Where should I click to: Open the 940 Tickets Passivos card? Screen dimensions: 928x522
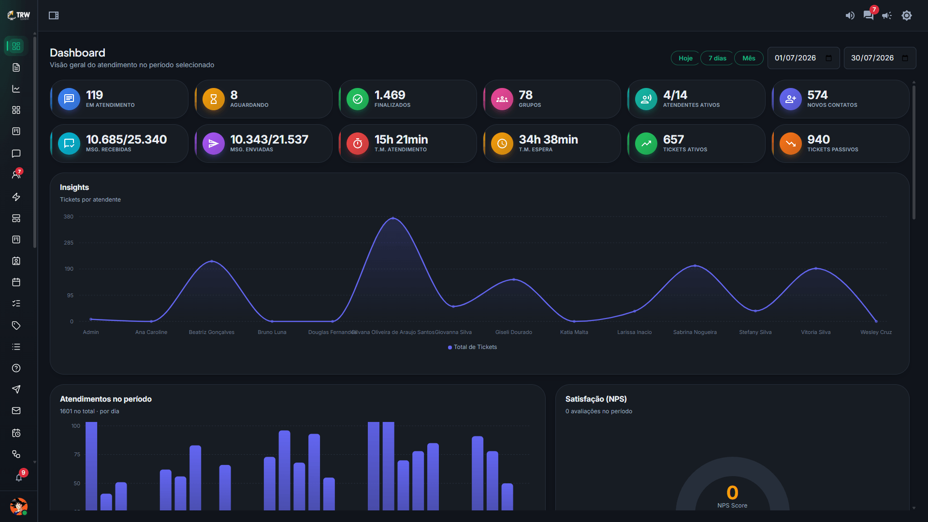coord(841,144)
